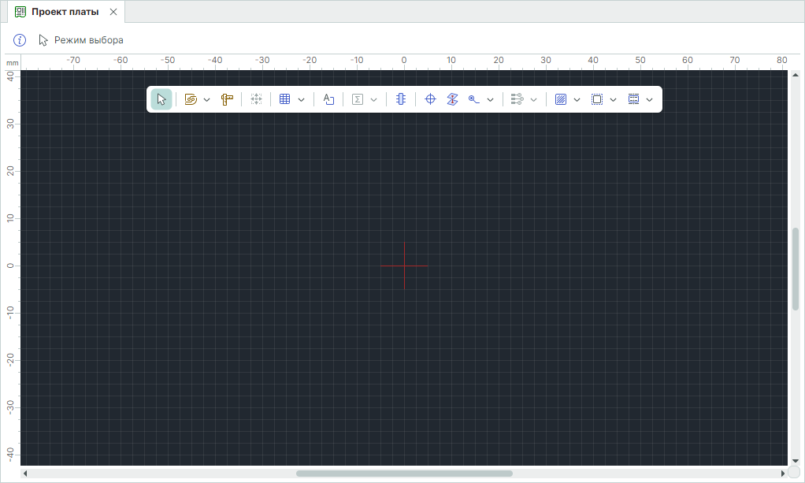Viewport: 805px width, 483px height.
Task: Click the blue info icon
Action: click(20, 40)
